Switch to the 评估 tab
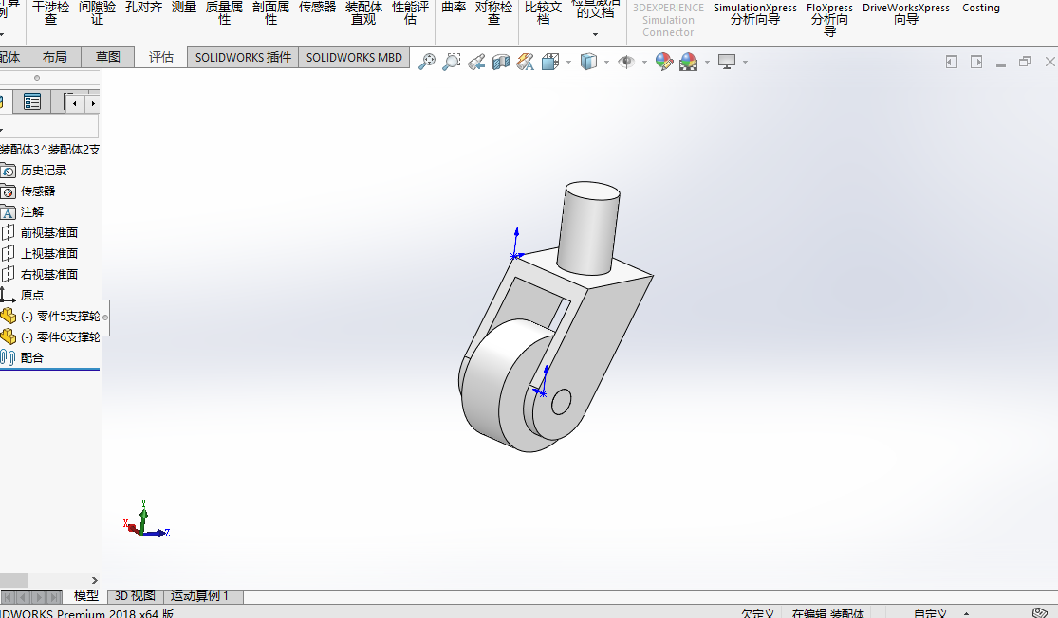The height and width of the screenshot is (618, 1058). [160, 57]
